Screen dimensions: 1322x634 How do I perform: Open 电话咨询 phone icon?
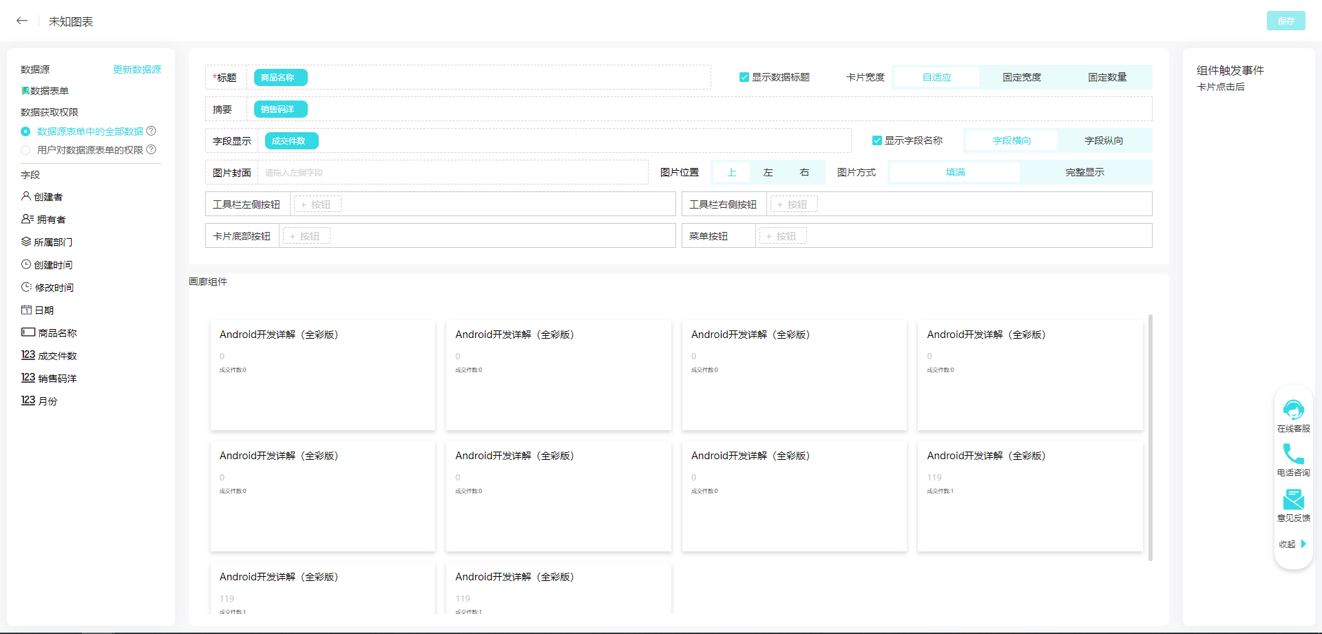coord(1294,454)
